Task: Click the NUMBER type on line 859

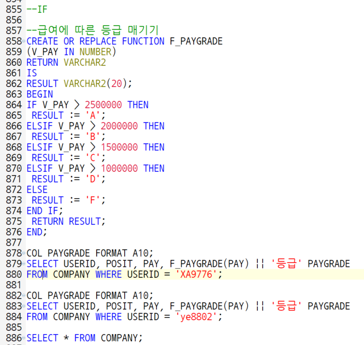Action: (x=95, y=52)
